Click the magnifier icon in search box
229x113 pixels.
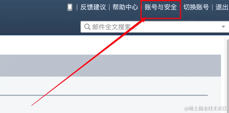(87, 27)
